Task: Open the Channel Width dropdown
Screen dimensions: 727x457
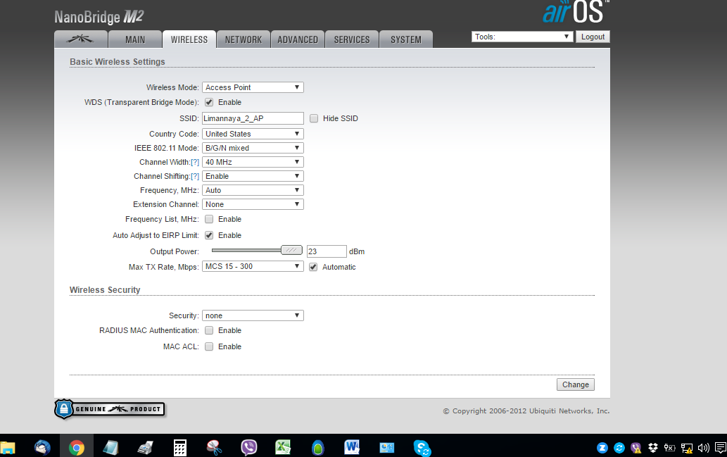Action: [253, 162]
